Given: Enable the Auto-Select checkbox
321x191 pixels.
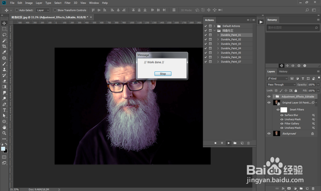Looking at the screenshot, I should [x=17, y=10].
